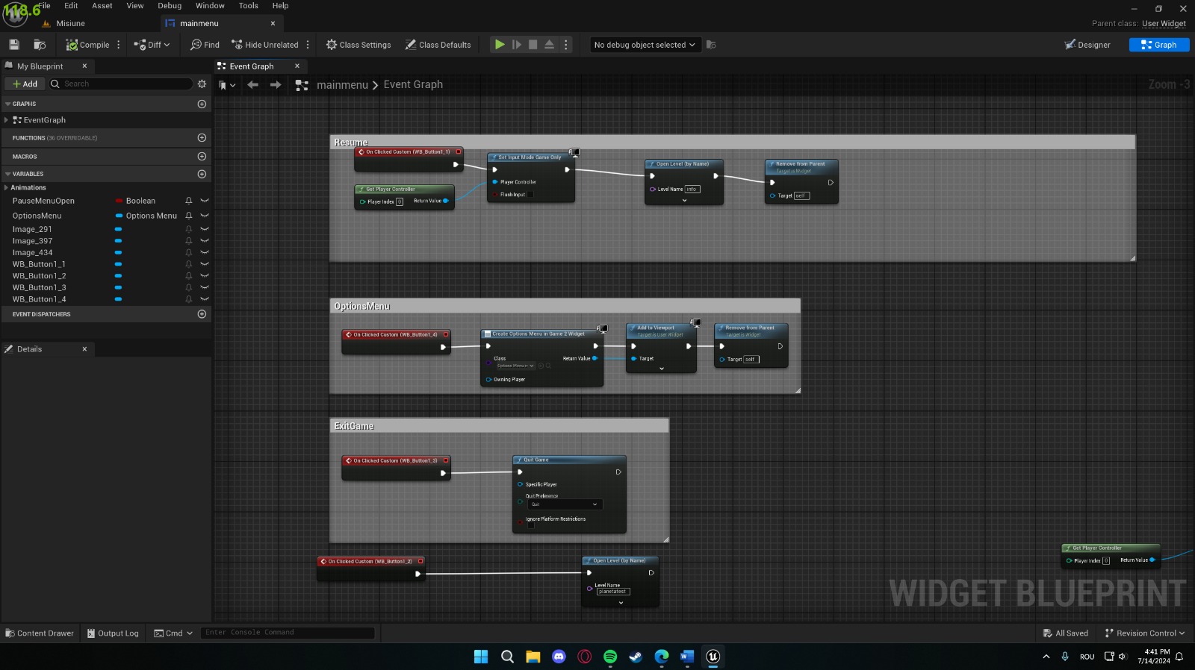Open the Revision Control dropdown
The width and height of the screenshot is (1195, 670).
(x=1145, y=633)
